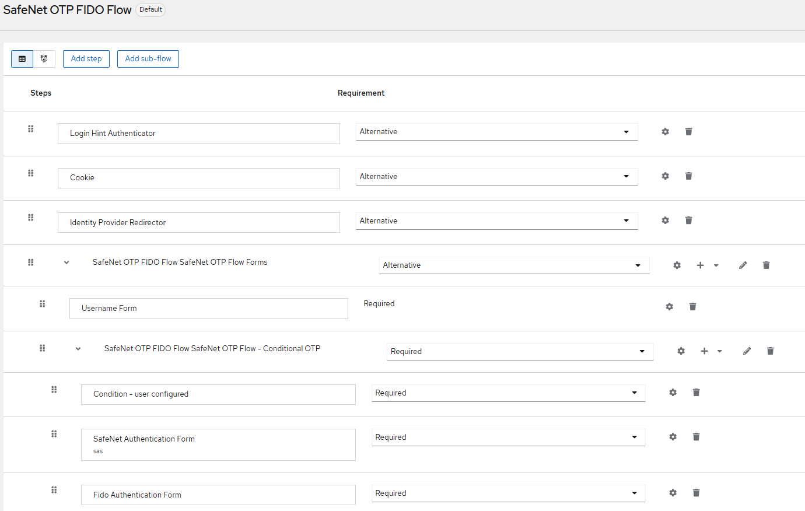The height and width of the screenshot is (511, 805).
Task: Open settings for Identity Provider Redirector
Action: pos(665,220)
